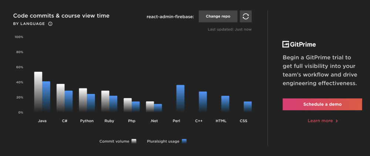Click the info icon beside BY LANGUAGE

point(50,24)
